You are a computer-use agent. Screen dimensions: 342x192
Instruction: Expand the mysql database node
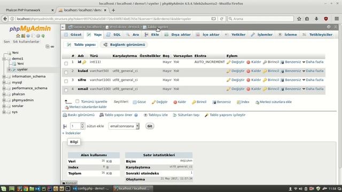point(4,83)
